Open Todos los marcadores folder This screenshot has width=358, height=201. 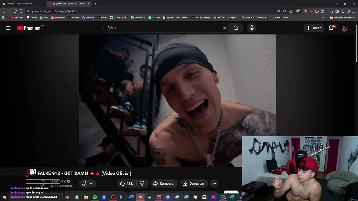[x=343, y=18]
